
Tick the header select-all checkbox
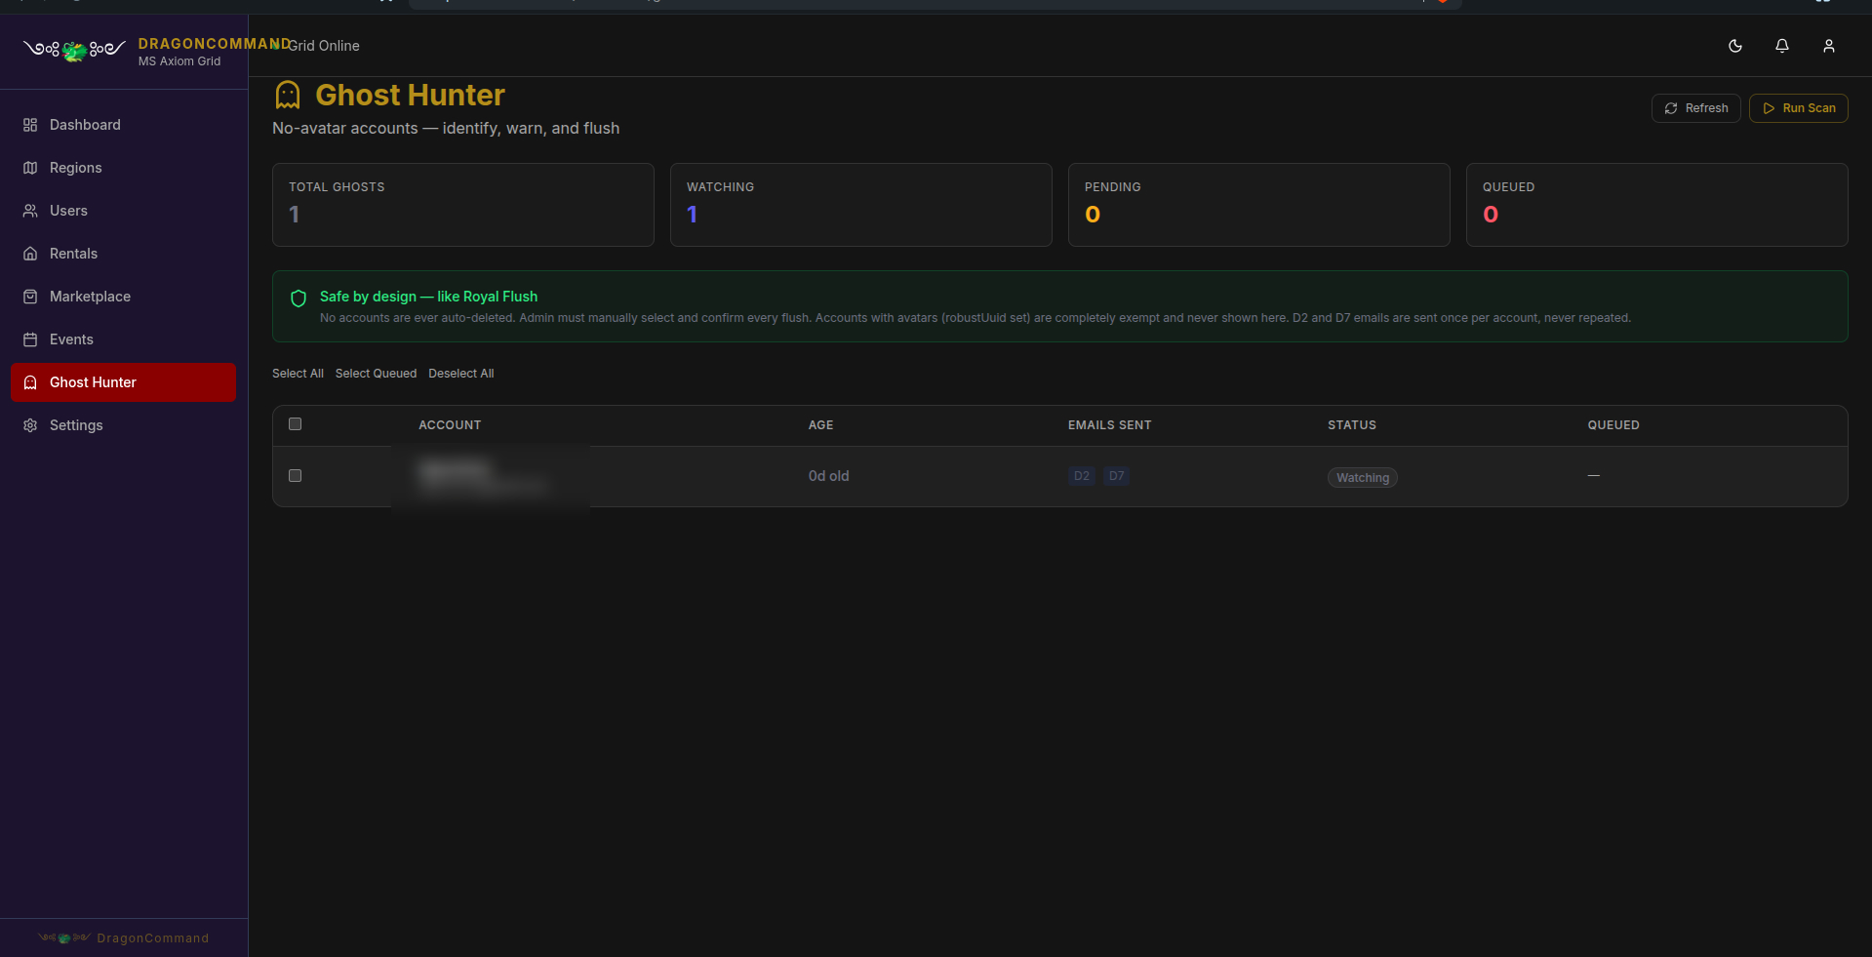point(295,423)
